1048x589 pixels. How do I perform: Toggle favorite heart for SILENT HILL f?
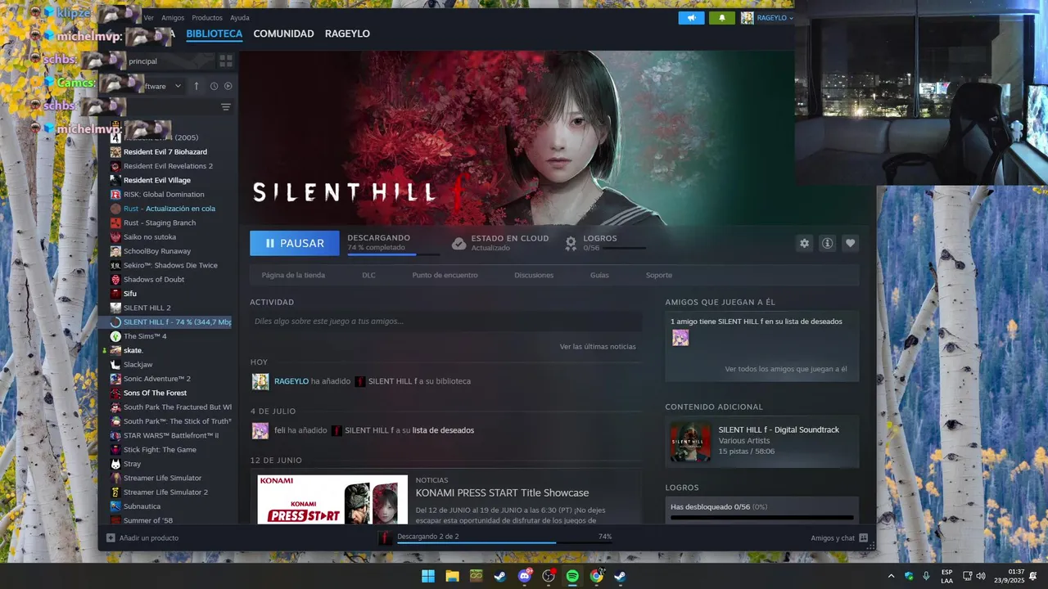tap(850, 243)
